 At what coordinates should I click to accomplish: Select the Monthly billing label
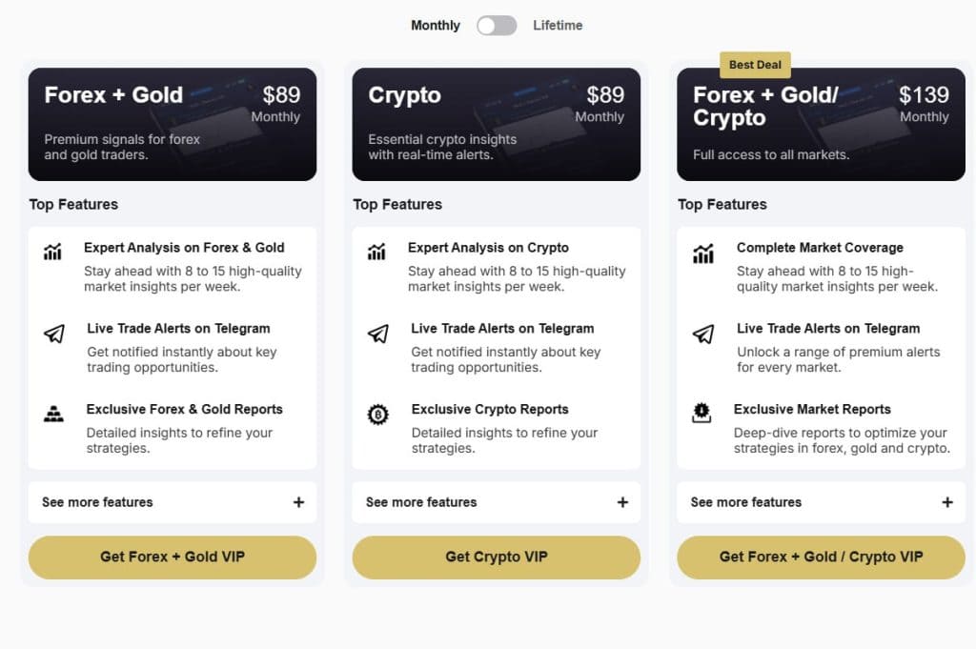436,26
